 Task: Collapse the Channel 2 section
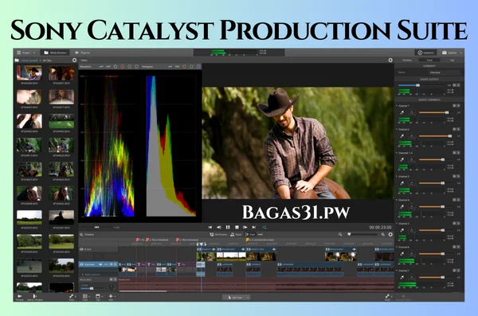click(396, 129)
